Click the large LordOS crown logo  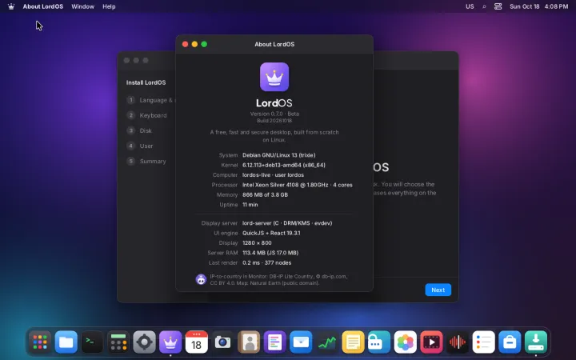(x=274, y=77)
